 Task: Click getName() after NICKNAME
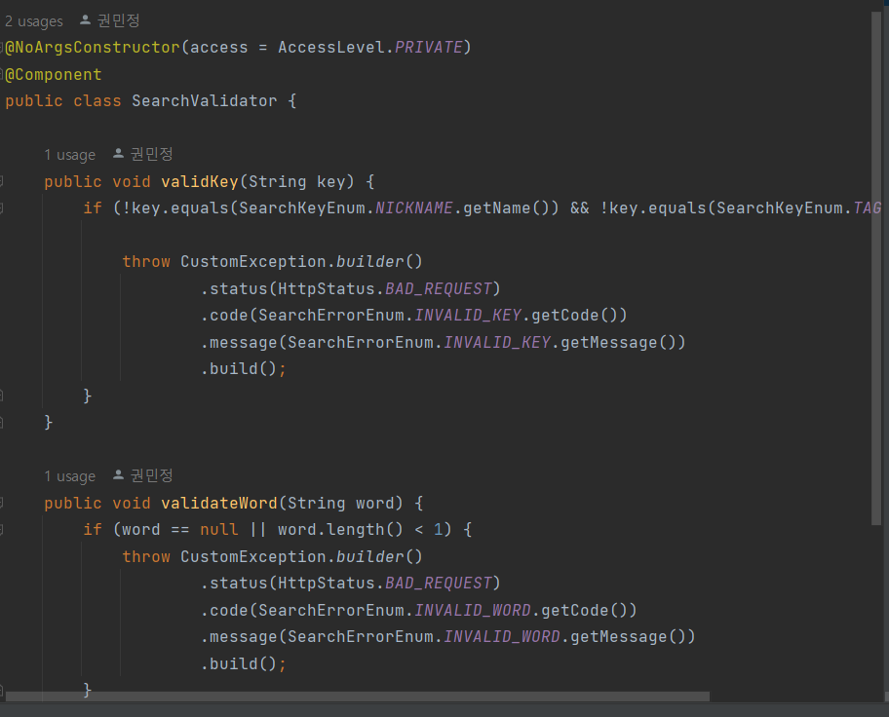coord(506,208)
